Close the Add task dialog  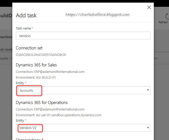(149, 7)
